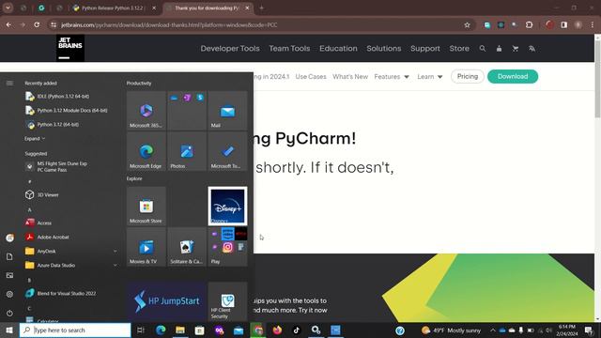Open TikTok from the taskbar
Screen dimensions: 601x338
[297, 330]
